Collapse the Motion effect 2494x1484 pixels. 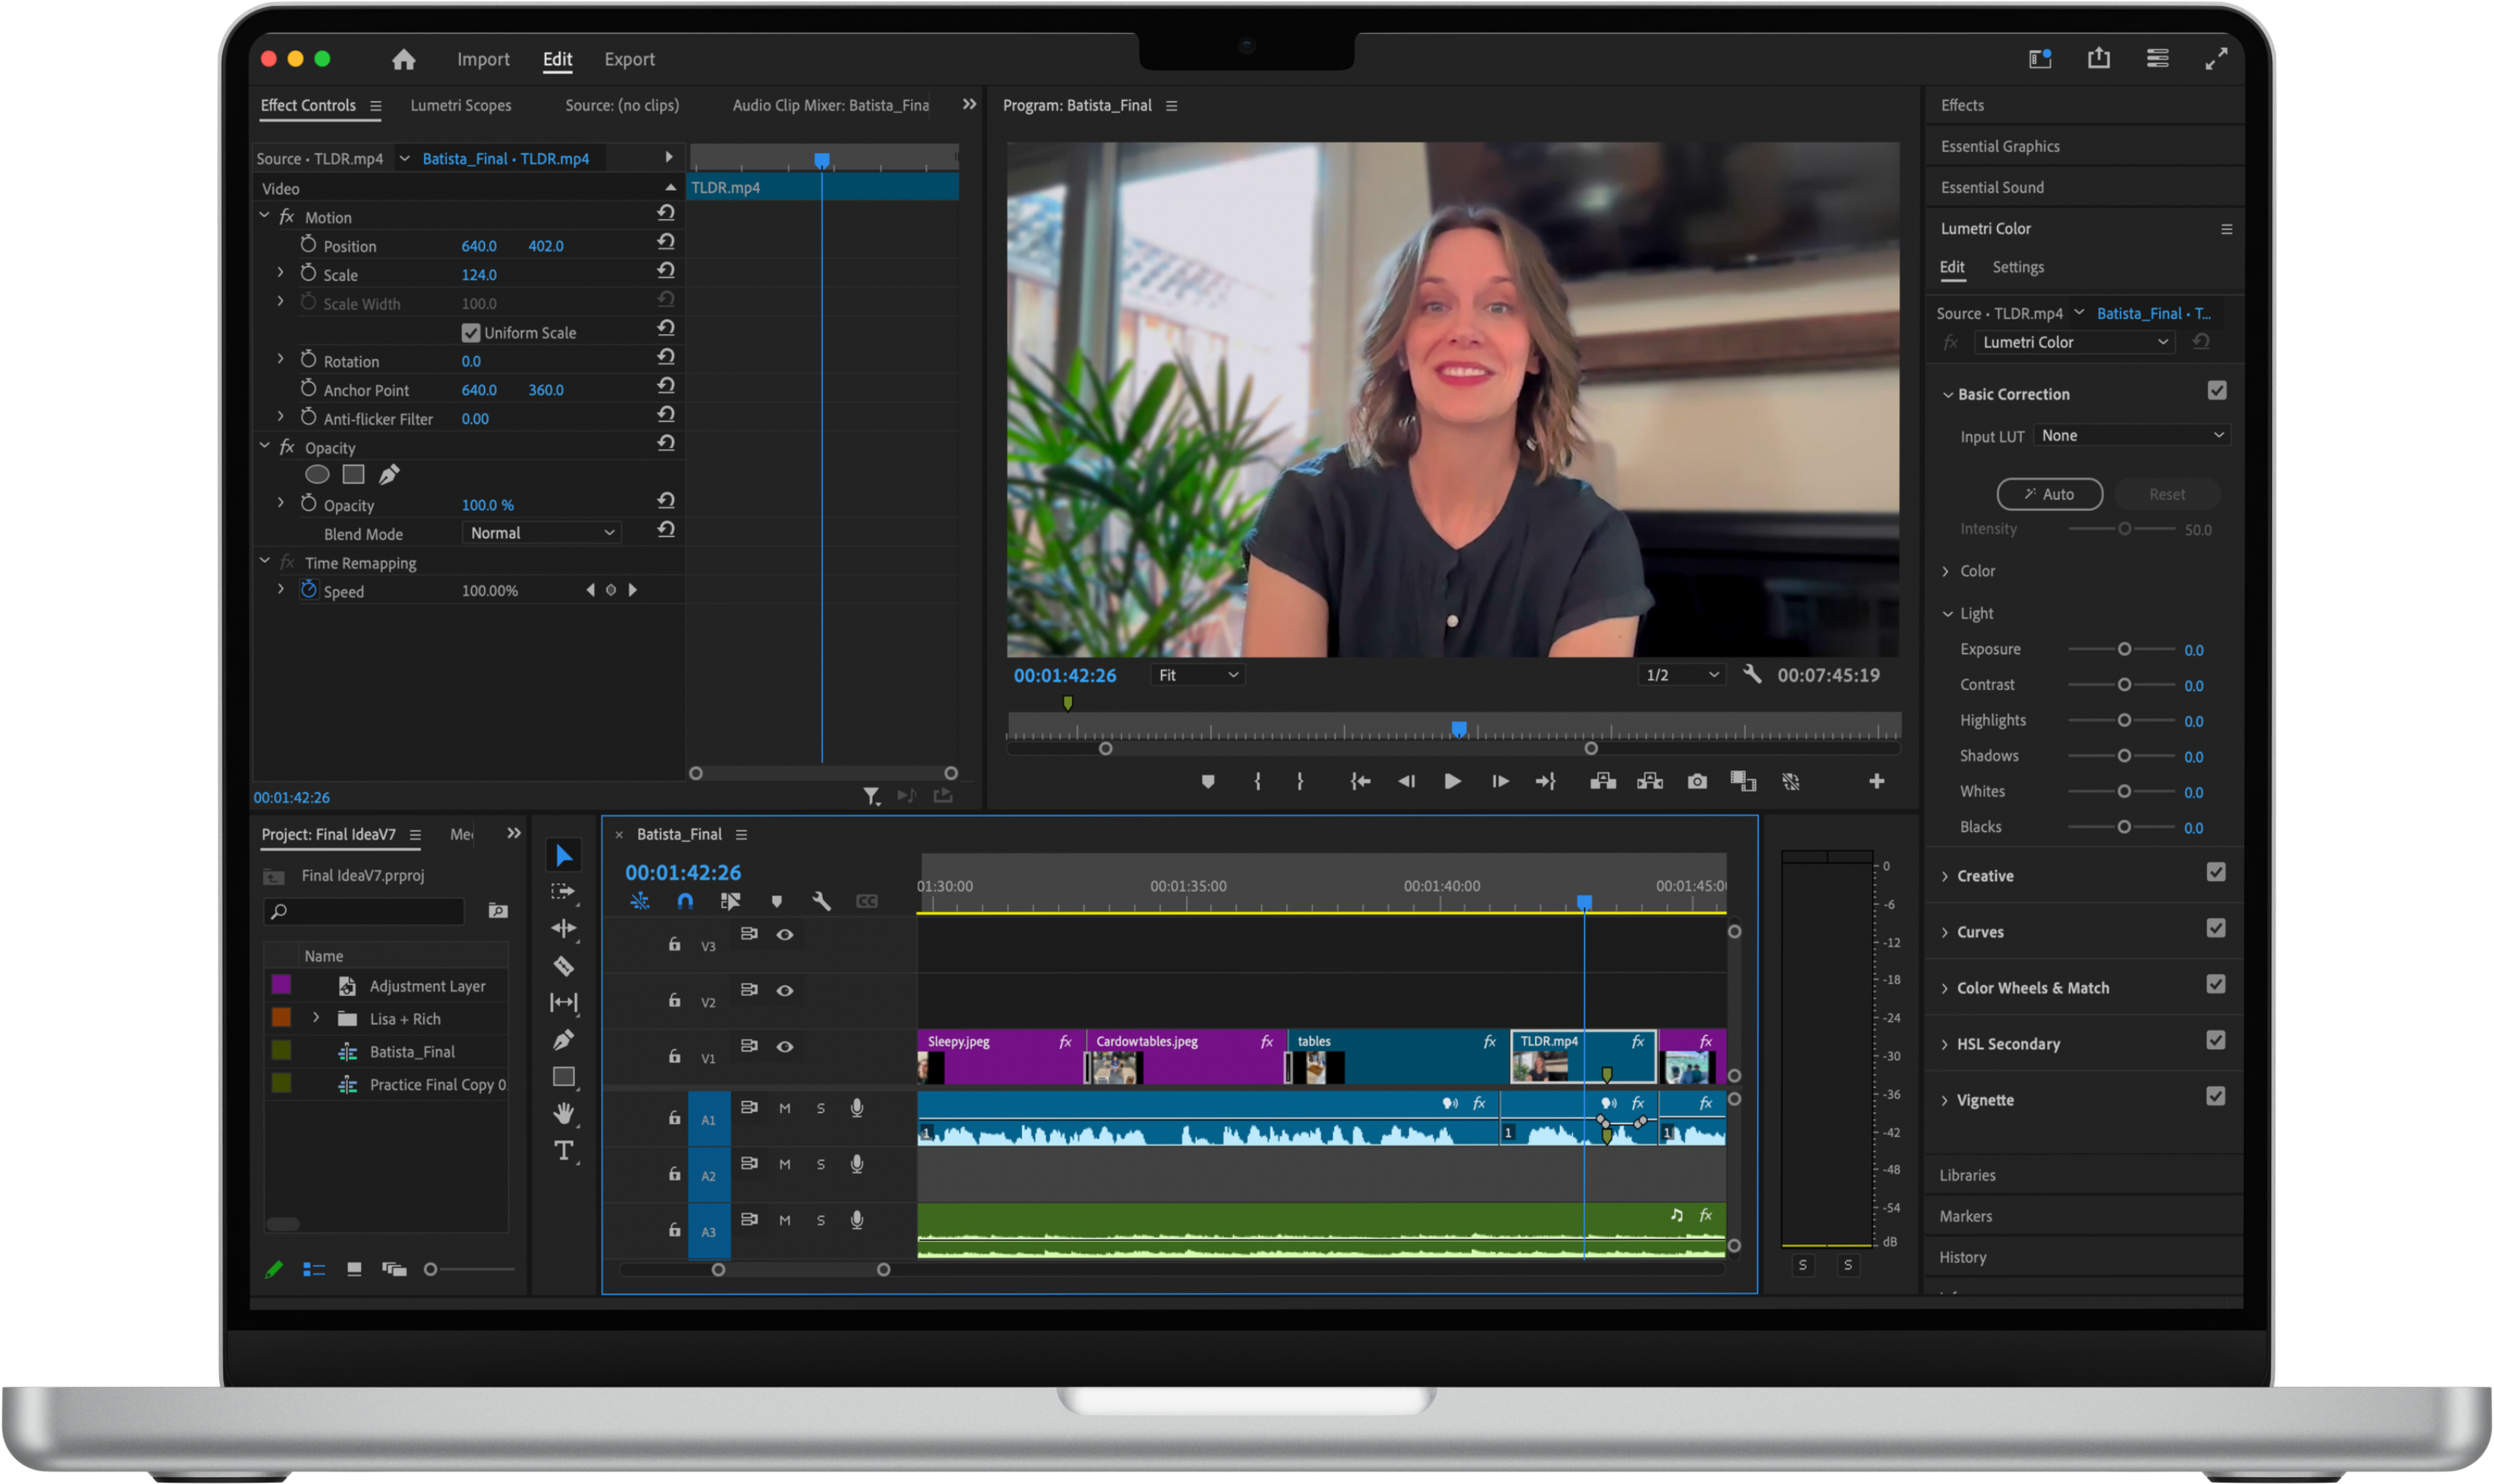(264, 215)
